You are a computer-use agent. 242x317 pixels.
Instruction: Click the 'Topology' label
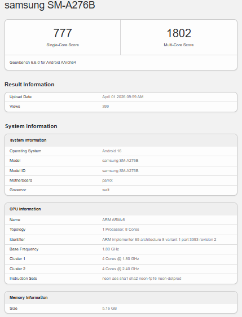click(17, 230)
